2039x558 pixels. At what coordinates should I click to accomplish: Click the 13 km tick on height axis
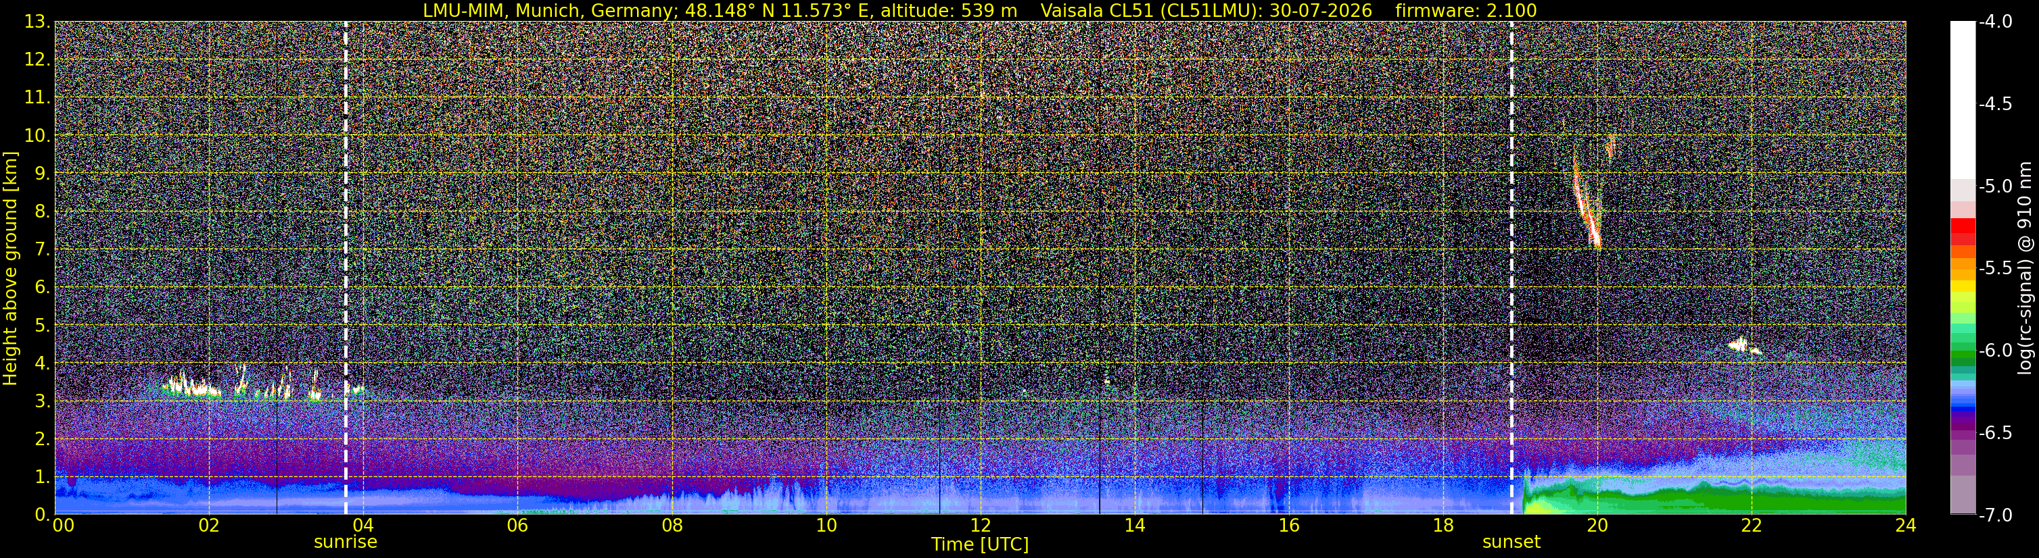pyautogui.click(x=36, y=22)
